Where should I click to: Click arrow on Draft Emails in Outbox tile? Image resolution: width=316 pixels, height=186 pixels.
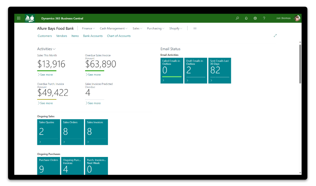coord(187,80)
